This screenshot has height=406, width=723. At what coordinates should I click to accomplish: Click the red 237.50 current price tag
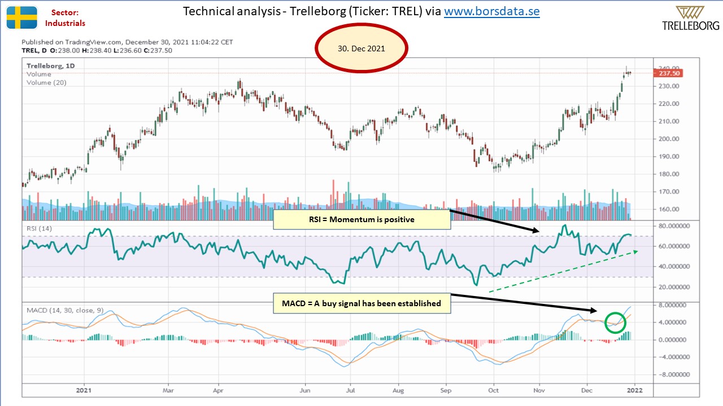668,73
